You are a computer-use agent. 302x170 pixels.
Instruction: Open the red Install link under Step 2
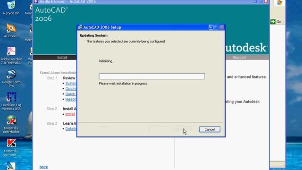[x=70, y=114]
